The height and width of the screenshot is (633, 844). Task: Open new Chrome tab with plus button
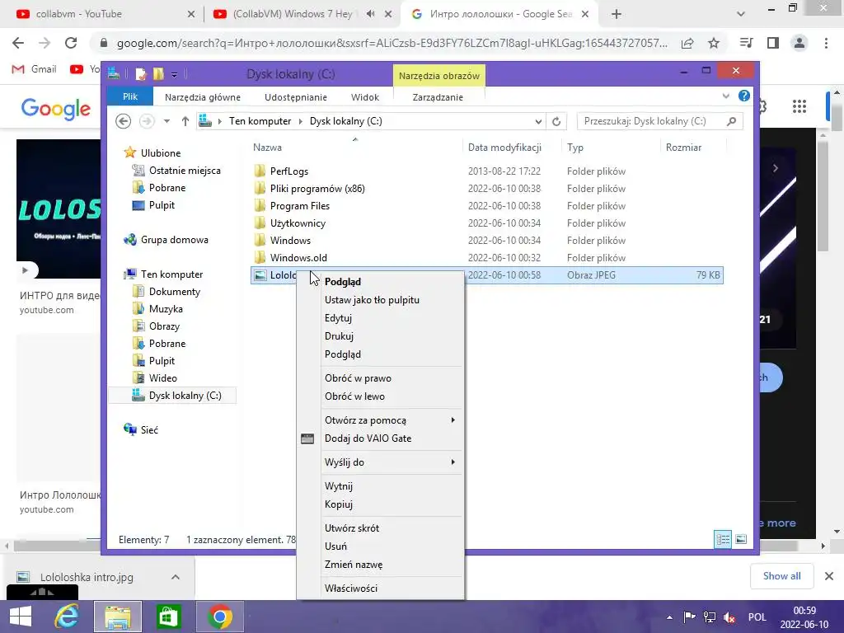617,15
